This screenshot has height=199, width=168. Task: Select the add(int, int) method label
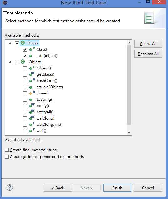[x=47, y=56]
